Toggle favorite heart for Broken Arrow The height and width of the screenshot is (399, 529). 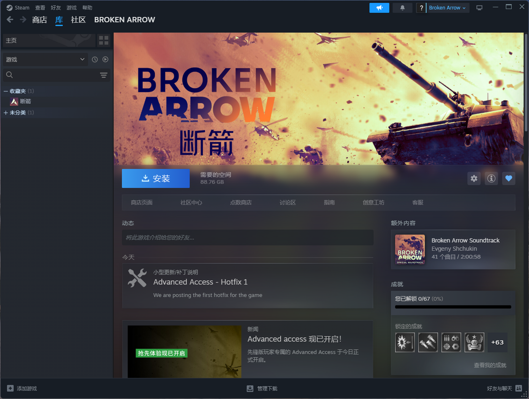508,179
